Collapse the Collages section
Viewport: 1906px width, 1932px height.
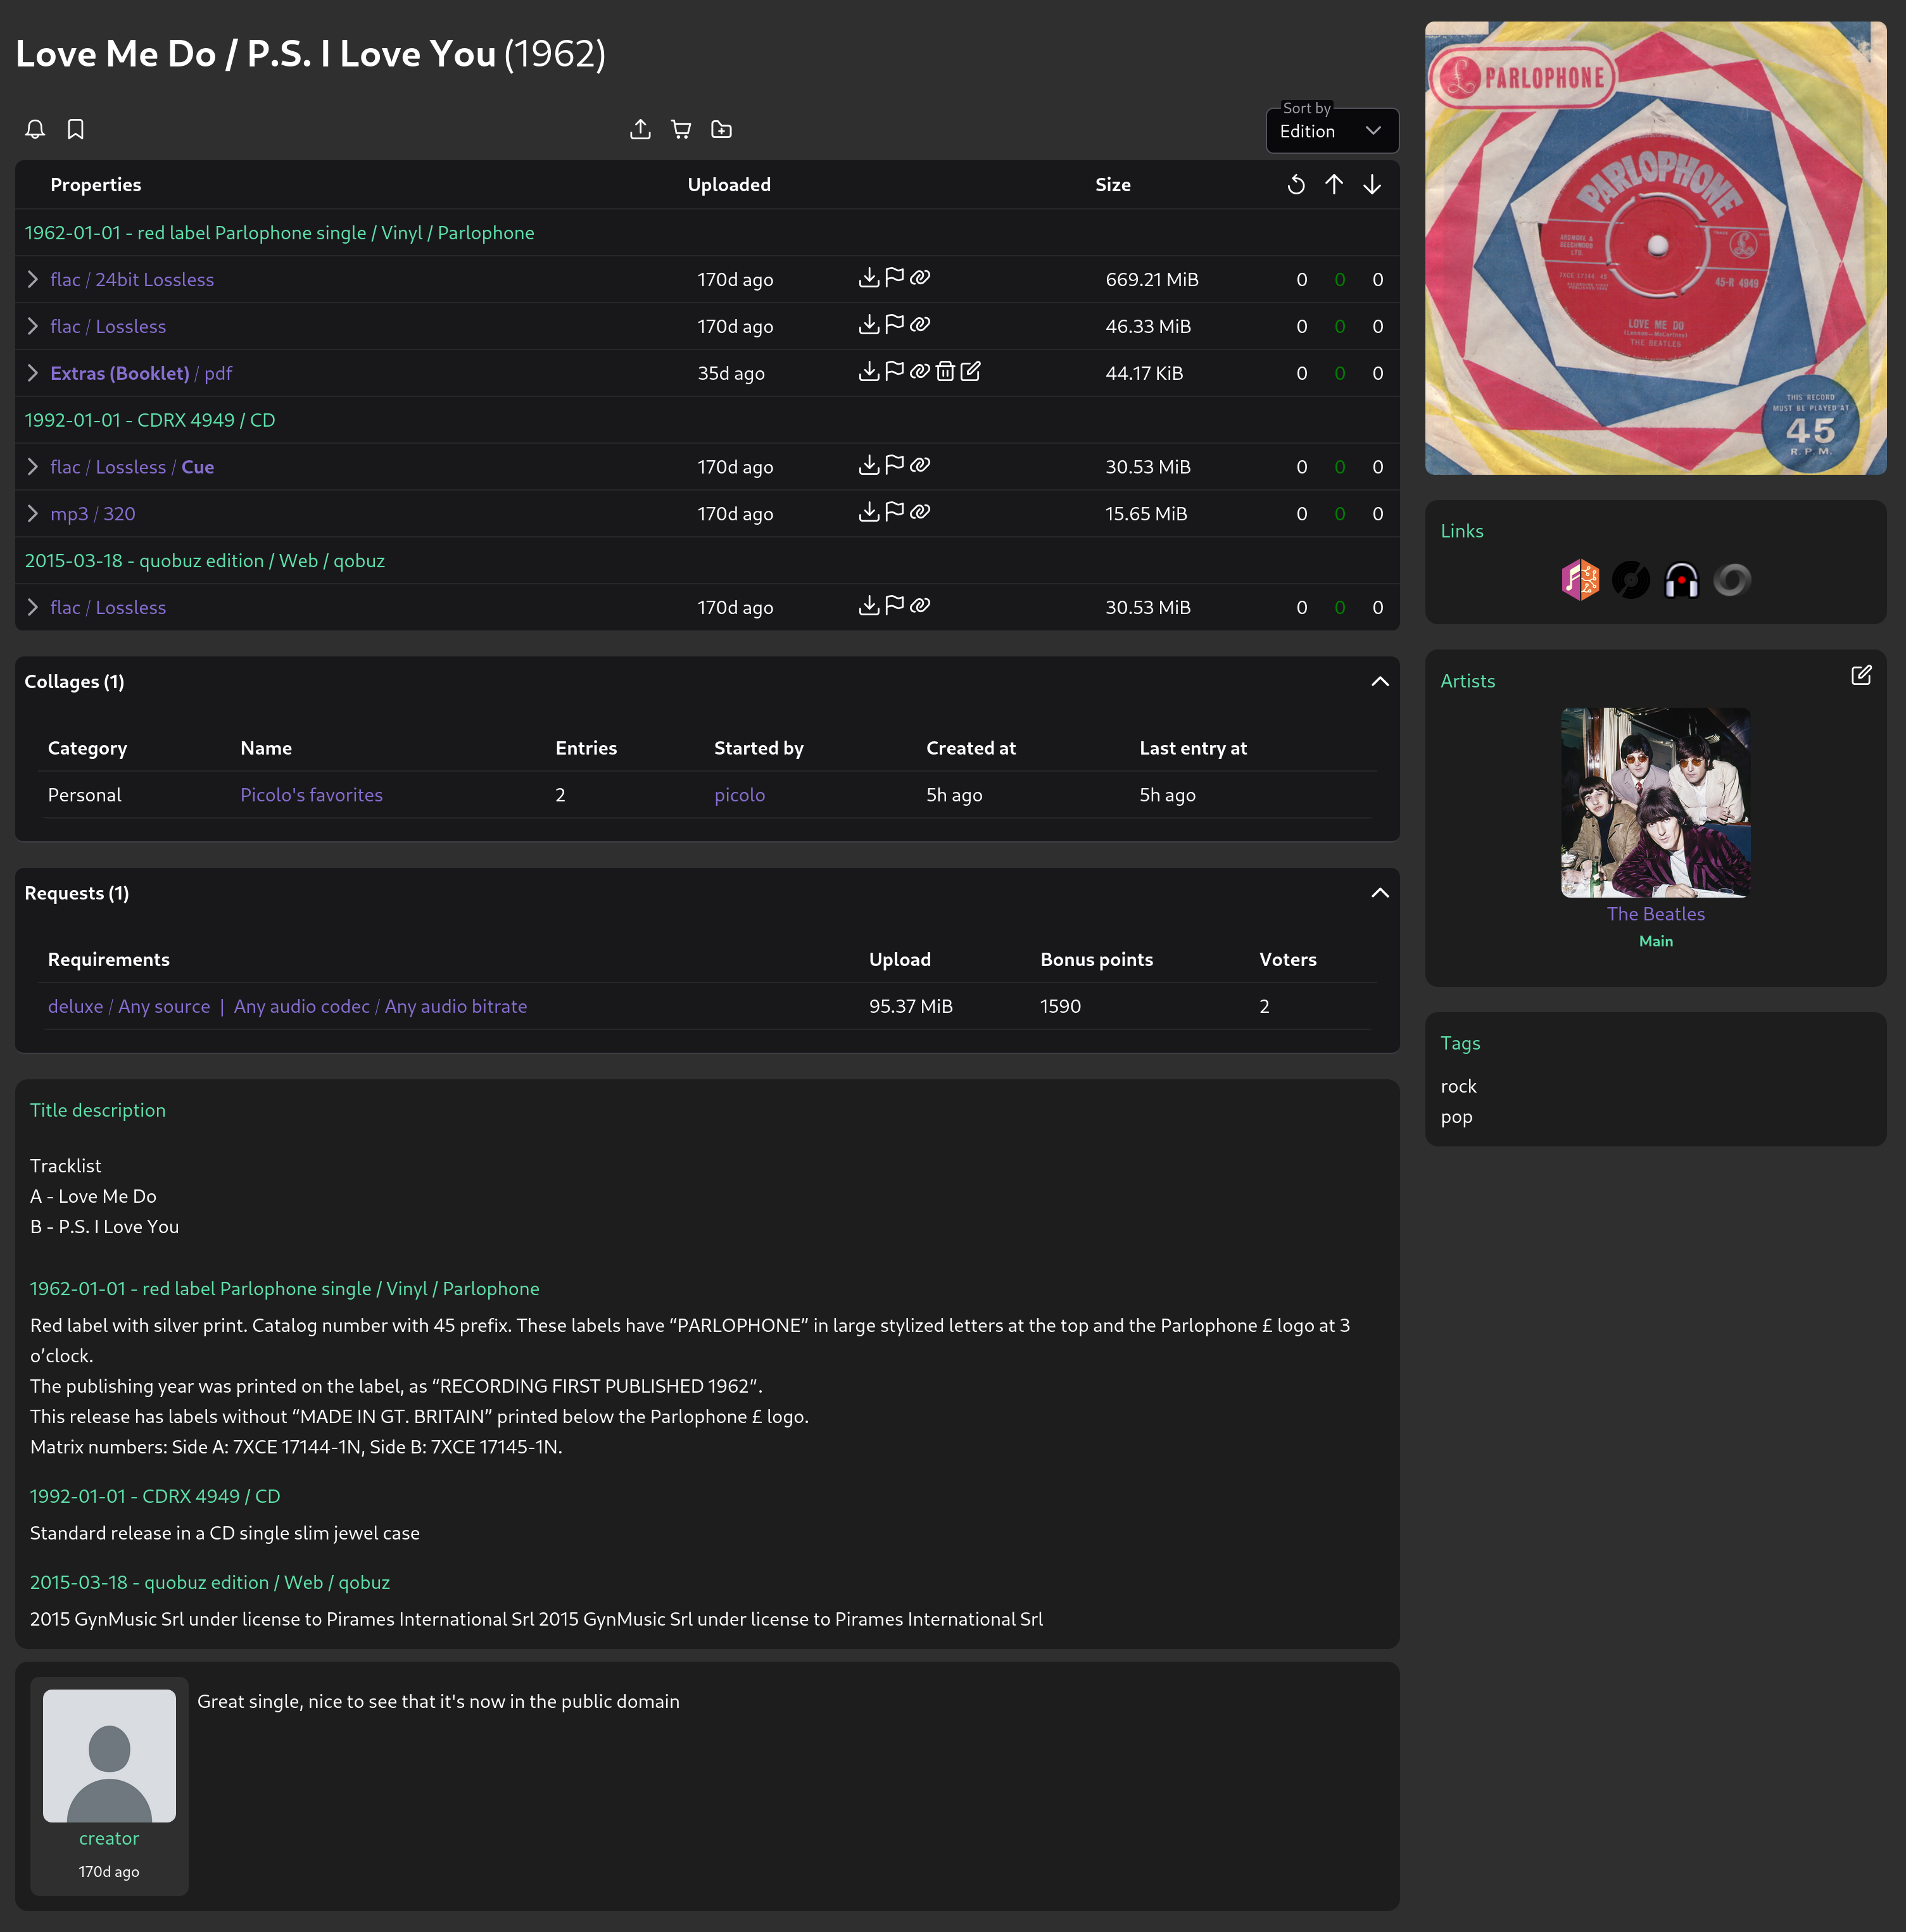(1380, 681)
